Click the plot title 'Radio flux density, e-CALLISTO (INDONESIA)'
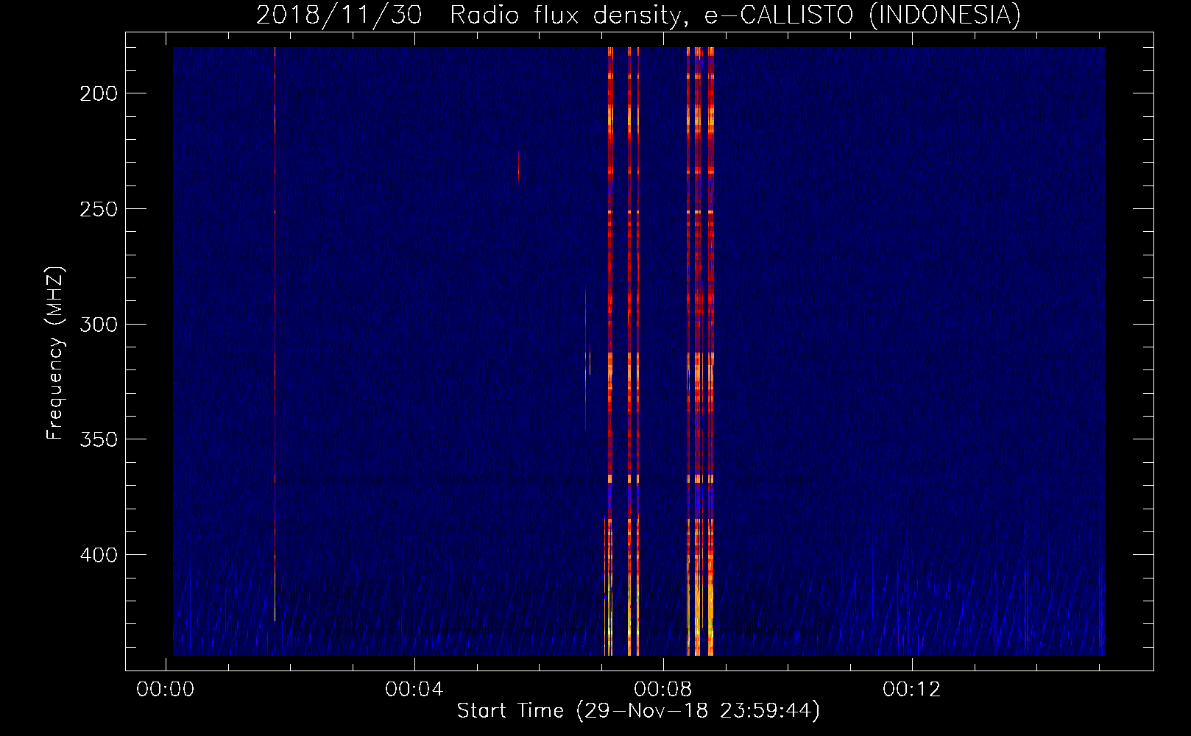Image resolution: width=1191 pixels, height=736 pixels. 735,15
